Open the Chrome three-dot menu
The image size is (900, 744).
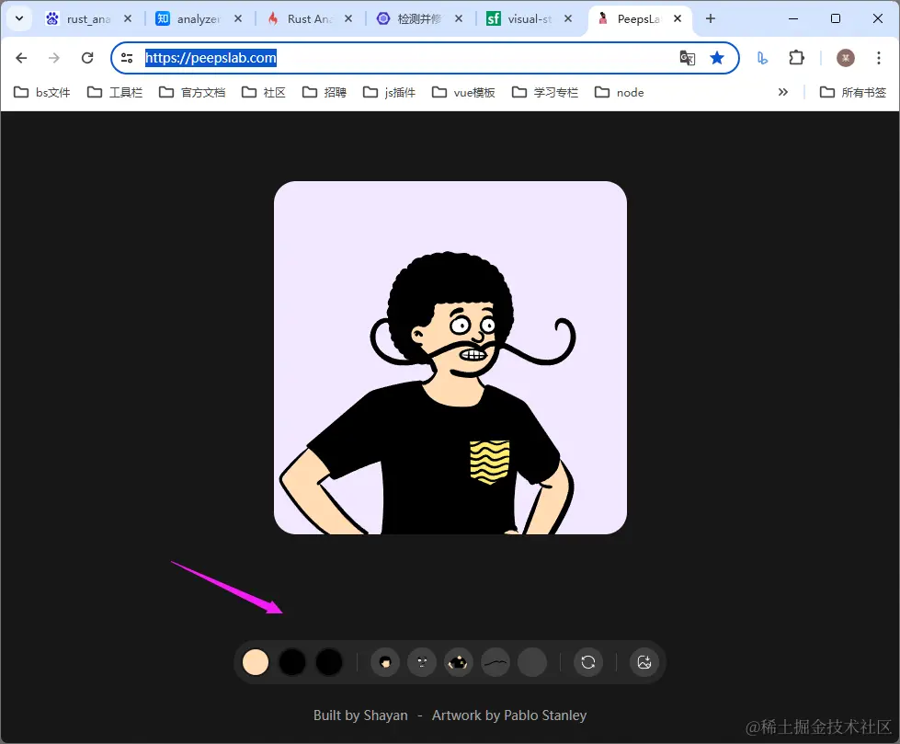(879, 58)
